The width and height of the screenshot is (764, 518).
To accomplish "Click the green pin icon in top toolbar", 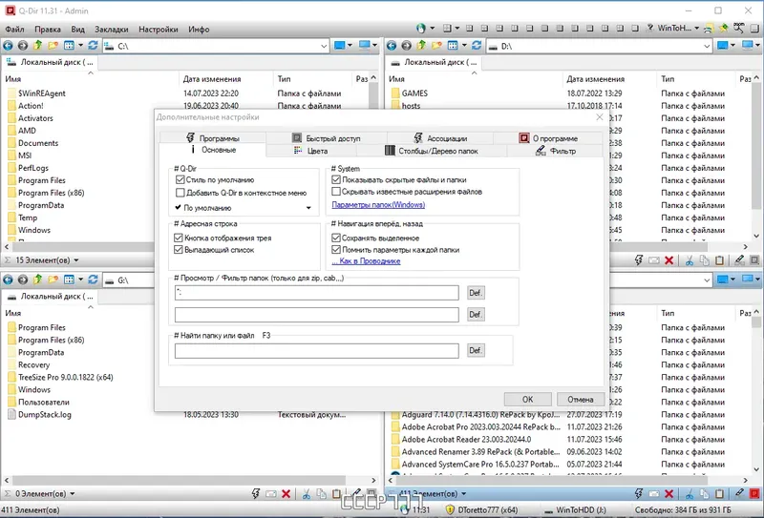I will tap(724, 29).
